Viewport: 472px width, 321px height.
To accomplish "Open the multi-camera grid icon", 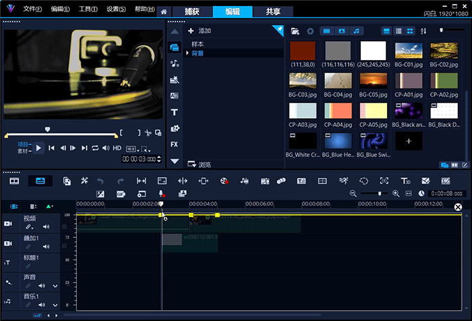I will pyautogui.click(x=322, y=181).
